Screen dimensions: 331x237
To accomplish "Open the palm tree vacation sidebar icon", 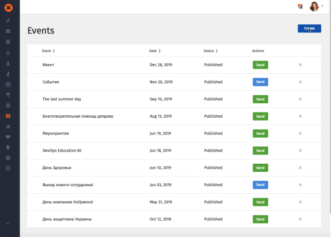I will coord(8,95).
